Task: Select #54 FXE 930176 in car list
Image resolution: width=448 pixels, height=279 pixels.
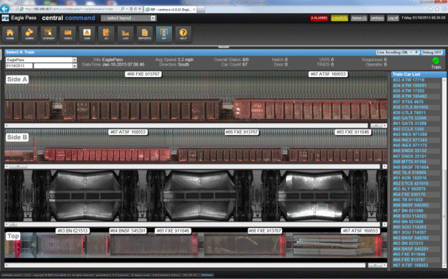Action: pyautogui.click(x=409, y=195)
